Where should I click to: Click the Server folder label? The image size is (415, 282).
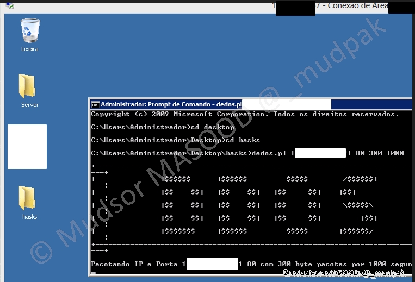(30, 105)
